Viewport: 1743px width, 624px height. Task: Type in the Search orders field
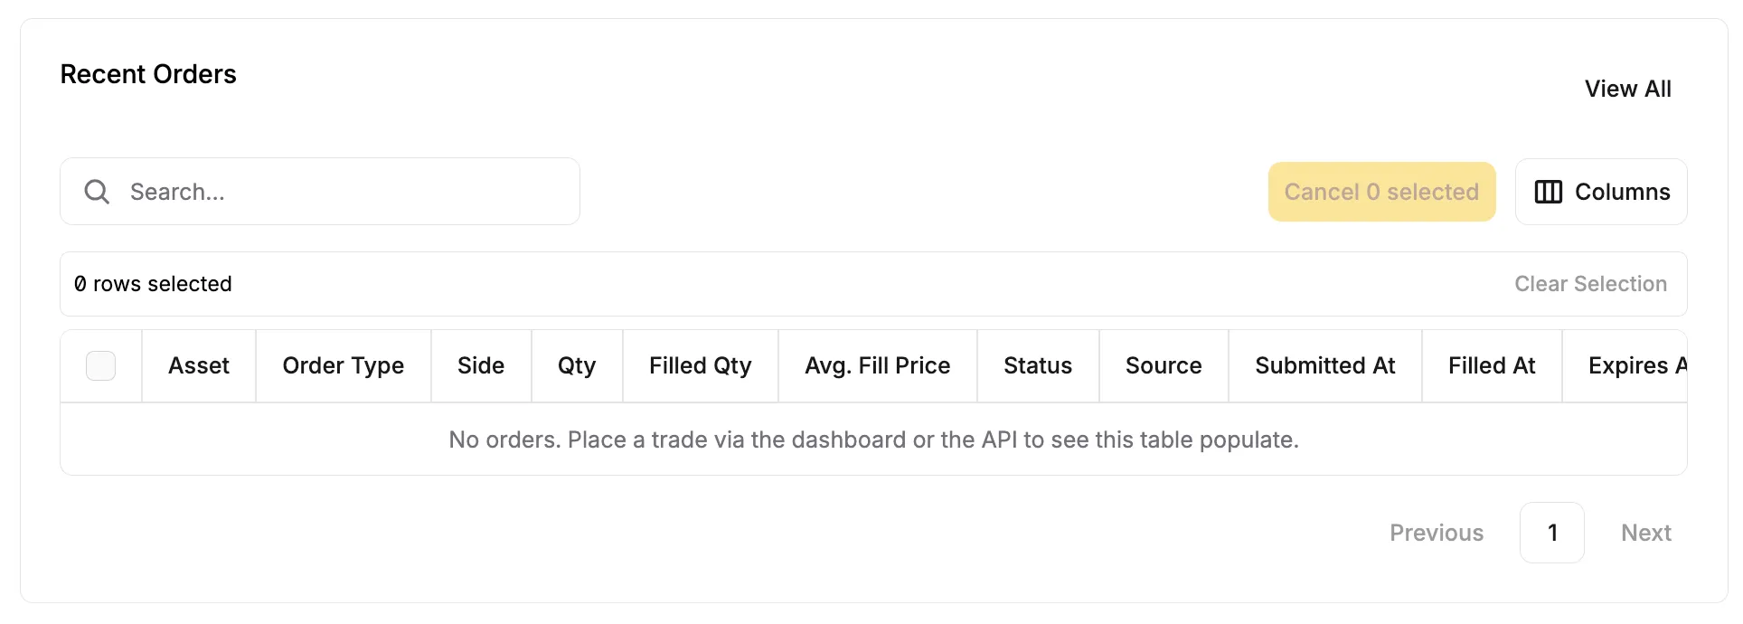tap(344, 192)
